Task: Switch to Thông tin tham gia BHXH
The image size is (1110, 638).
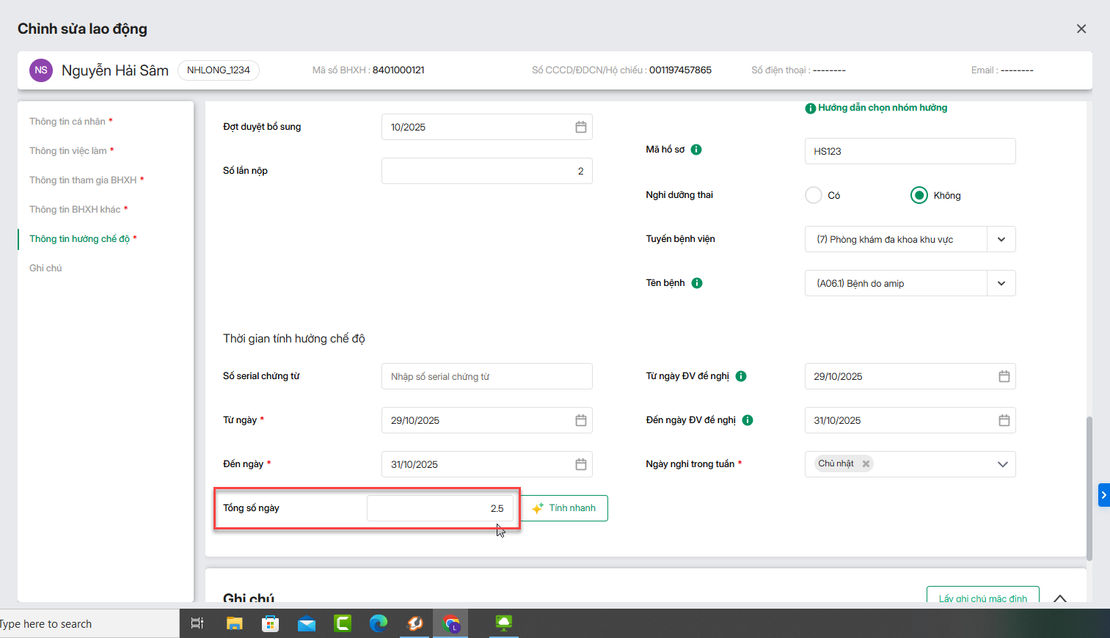Action: point(83,180)
